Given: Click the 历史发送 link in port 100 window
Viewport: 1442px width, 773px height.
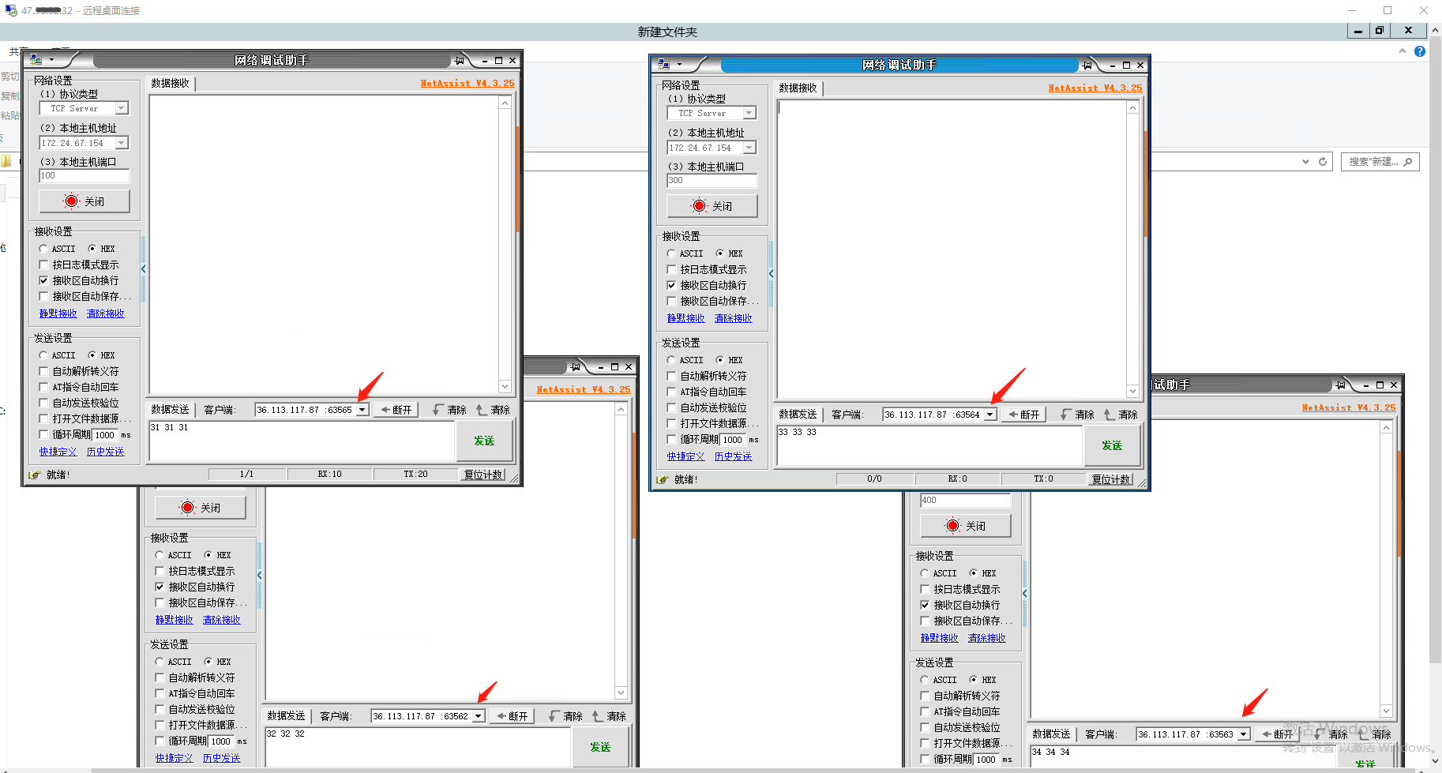Looking at the screenshot, I should 105,452.
